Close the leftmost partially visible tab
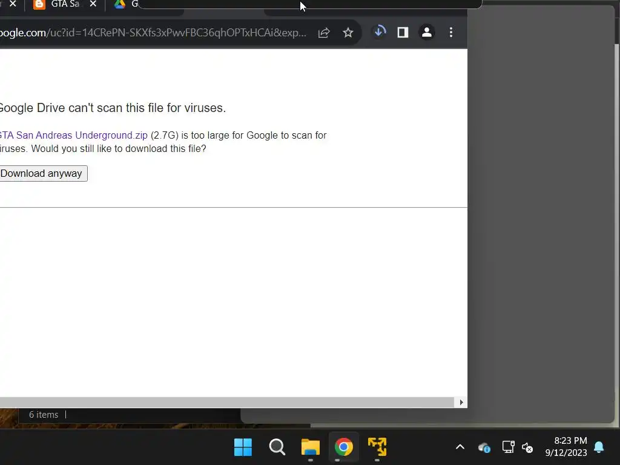Image resolution: width=620 pixels, height=465 pixels. pyautogui.click(x=13, y=4)
